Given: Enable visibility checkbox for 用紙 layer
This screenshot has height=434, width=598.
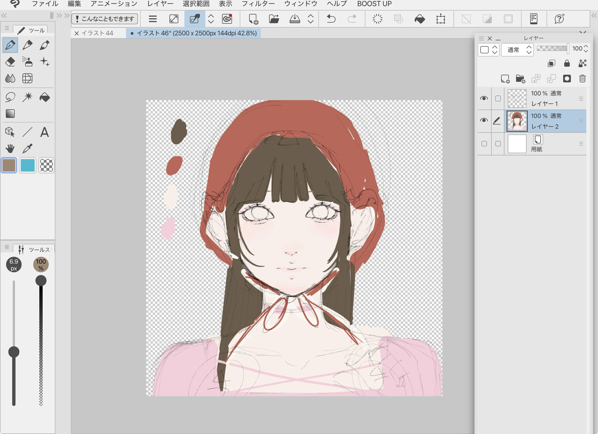Looking at the screenshot, I should point(484,144).
